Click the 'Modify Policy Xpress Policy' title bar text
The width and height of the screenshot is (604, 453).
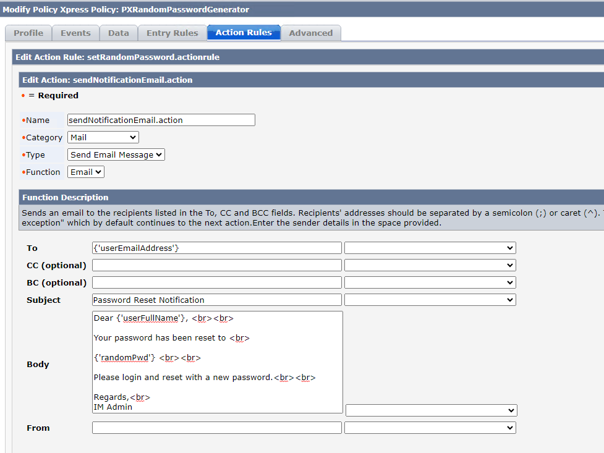coord(126,10)
